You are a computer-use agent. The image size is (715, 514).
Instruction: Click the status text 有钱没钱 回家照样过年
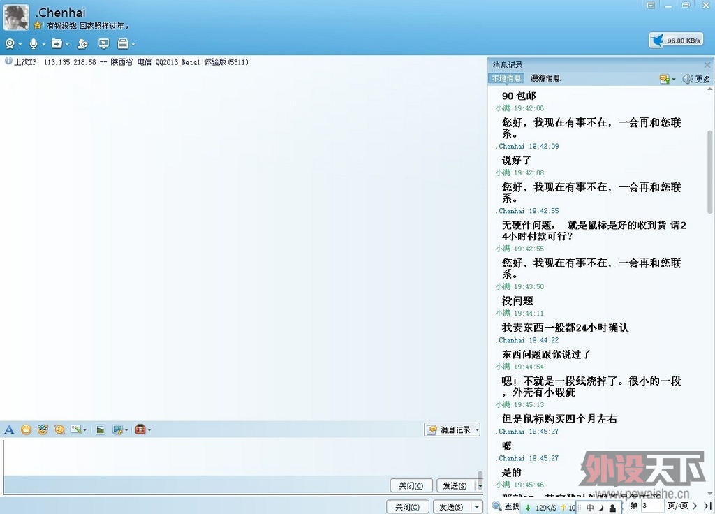[x=87, y=26]
